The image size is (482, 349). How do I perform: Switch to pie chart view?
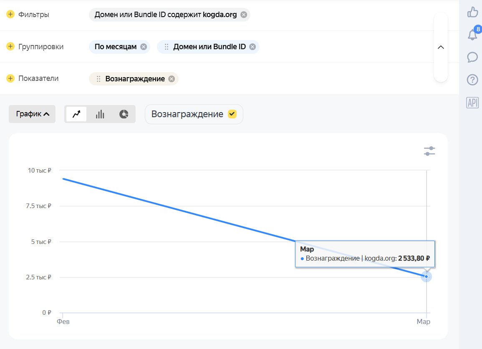pos(124,114)
